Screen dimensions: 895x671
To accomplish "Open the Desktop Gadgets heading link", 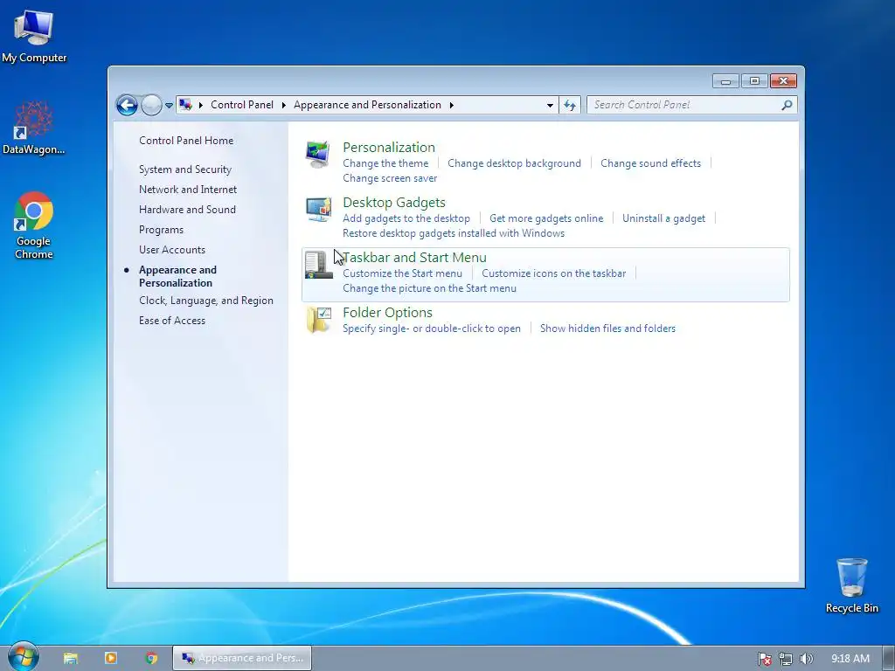I will point(394,203).
